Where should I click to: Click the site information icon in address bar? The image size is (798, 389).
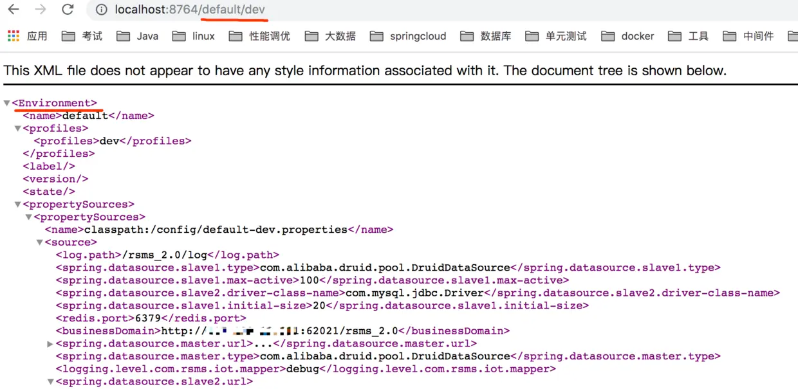coord(101,10)
